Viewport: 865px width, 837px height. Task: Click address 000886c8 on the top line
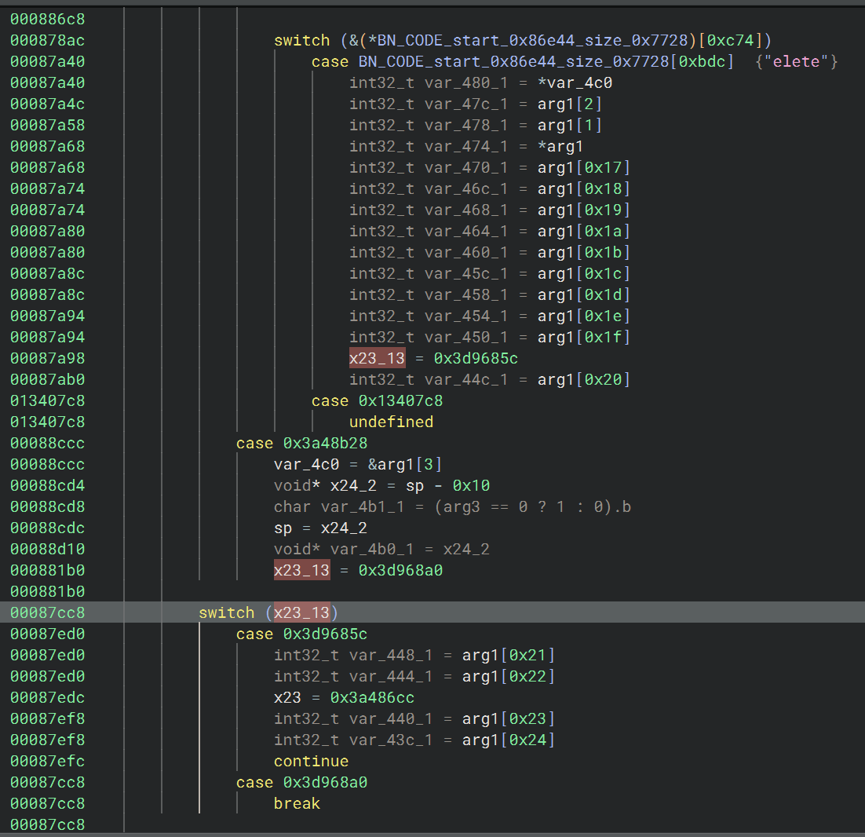tap(47, 19)
